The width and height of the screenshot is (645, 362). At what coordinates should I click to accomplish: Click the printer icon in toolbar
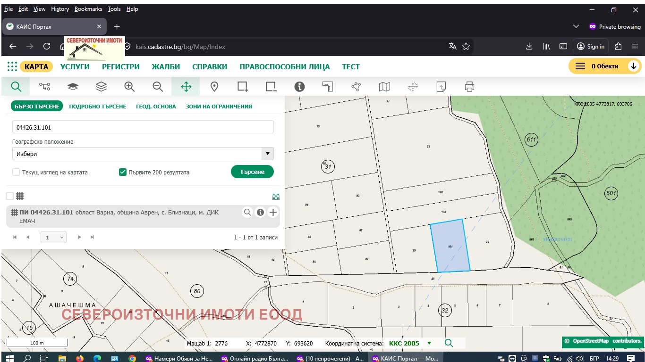(x=469, y=87)
